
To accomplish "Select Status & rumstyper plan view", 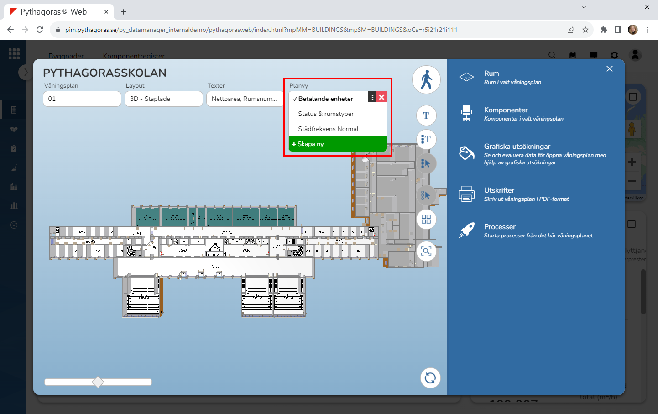I will 326,114.
